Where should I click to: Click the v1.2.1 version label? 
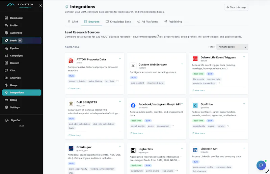22,126
